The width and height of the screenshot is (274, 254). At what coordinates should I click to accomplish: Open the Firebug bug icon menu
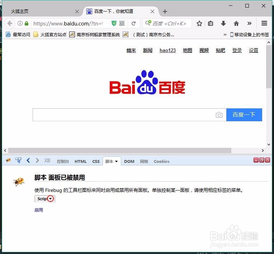[x=8, y=160]
